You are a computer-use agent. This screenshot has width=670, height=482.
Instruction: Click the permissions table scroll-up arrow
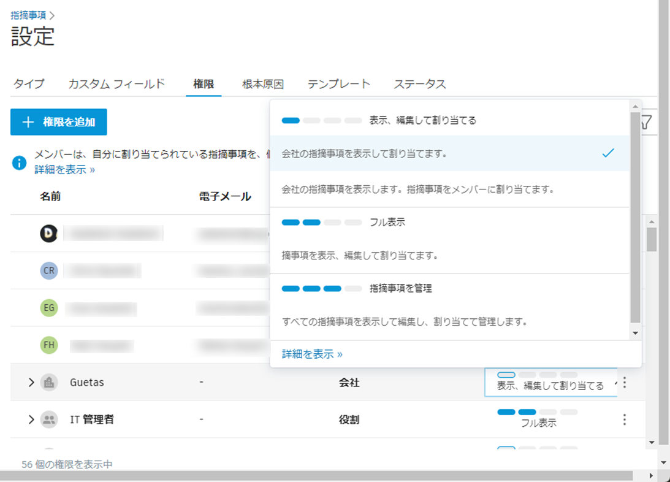(x=652, y=221)
